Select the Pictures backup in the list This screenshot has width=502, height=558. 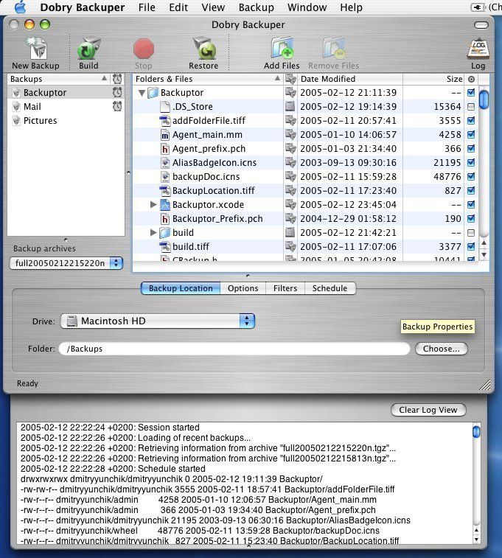coord(66,121)
